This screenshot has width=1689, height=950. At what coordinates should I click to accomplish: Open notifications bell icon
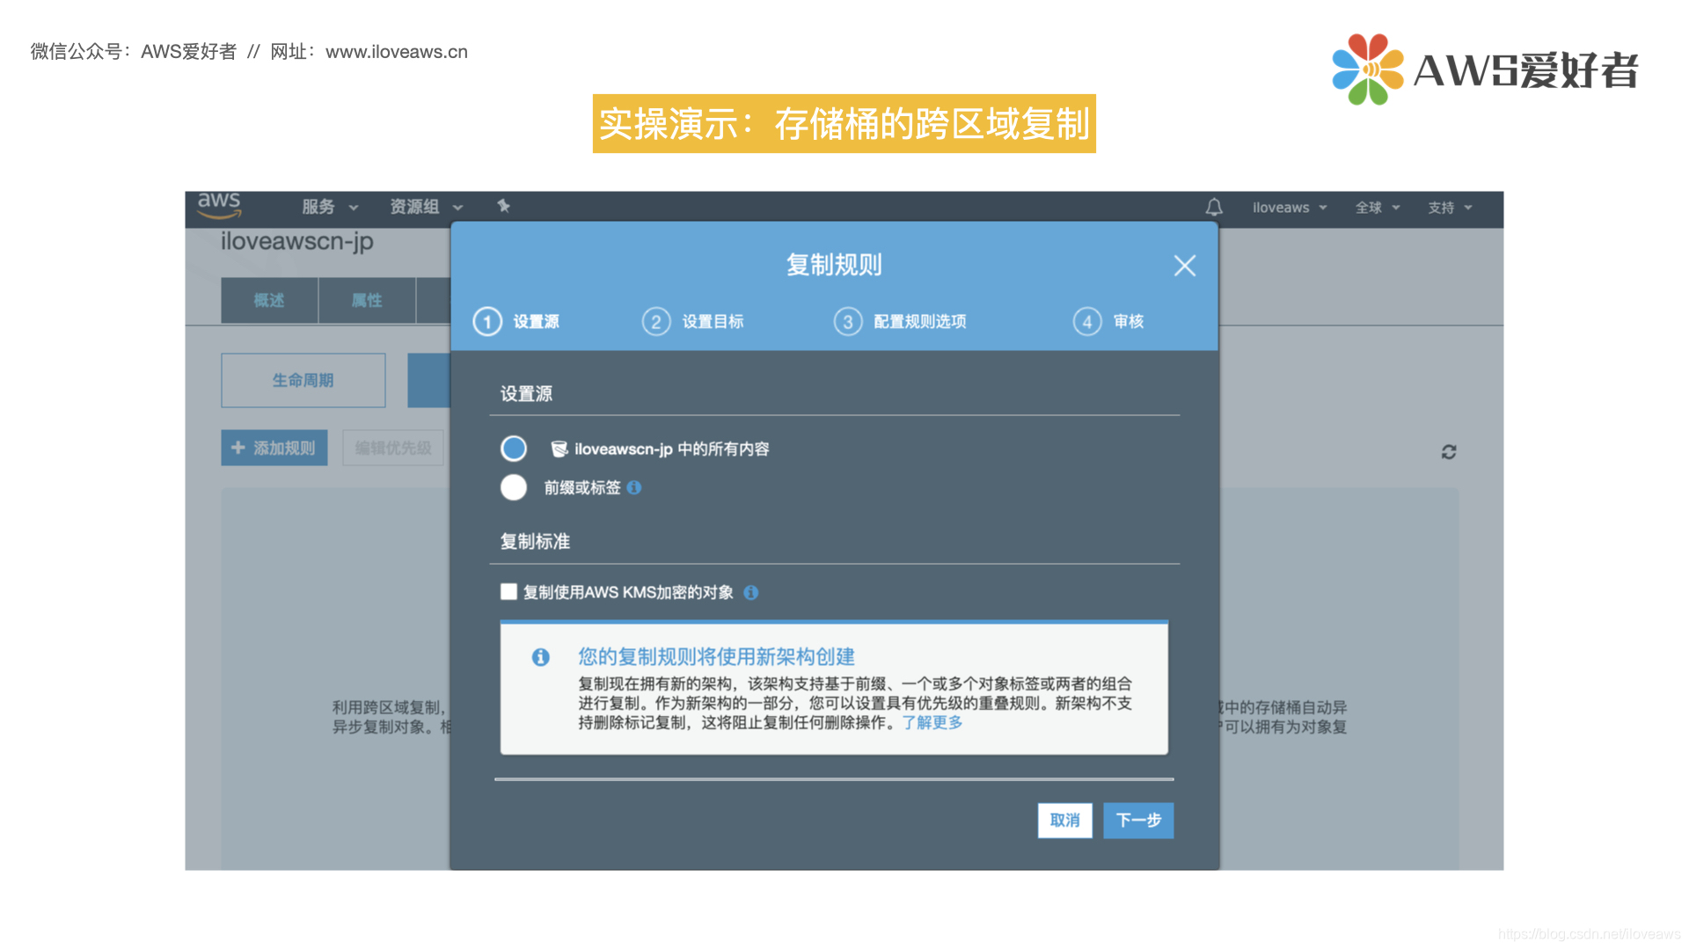(1214, 208)
